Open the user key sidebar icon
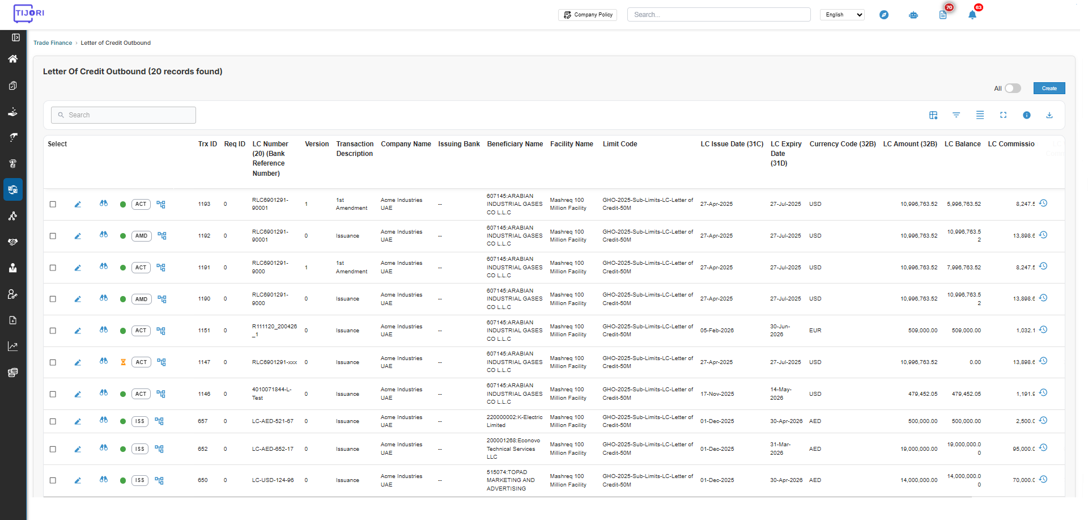This screenshot has height=520, width=1088. tap(12, 294)
